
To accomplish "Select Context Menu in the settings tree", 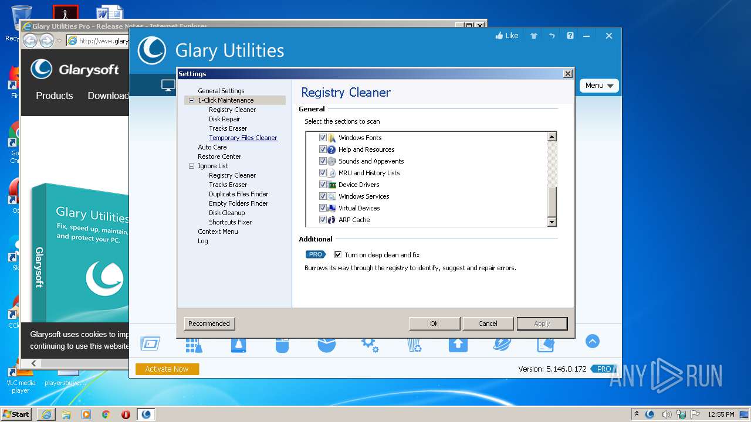I will coord(218,232).
